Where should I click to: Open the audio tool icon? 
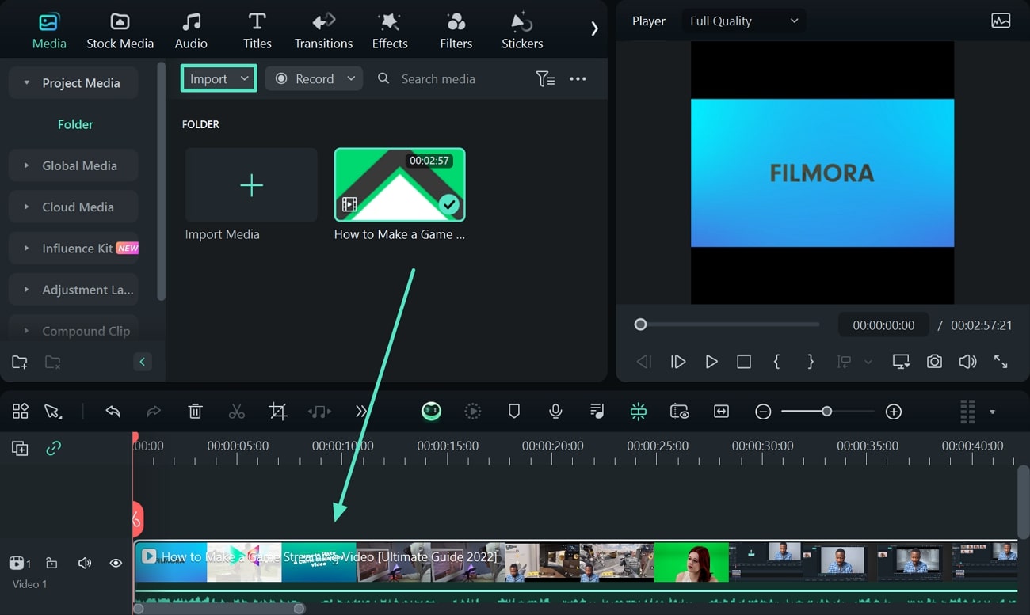tap(319, 411)
